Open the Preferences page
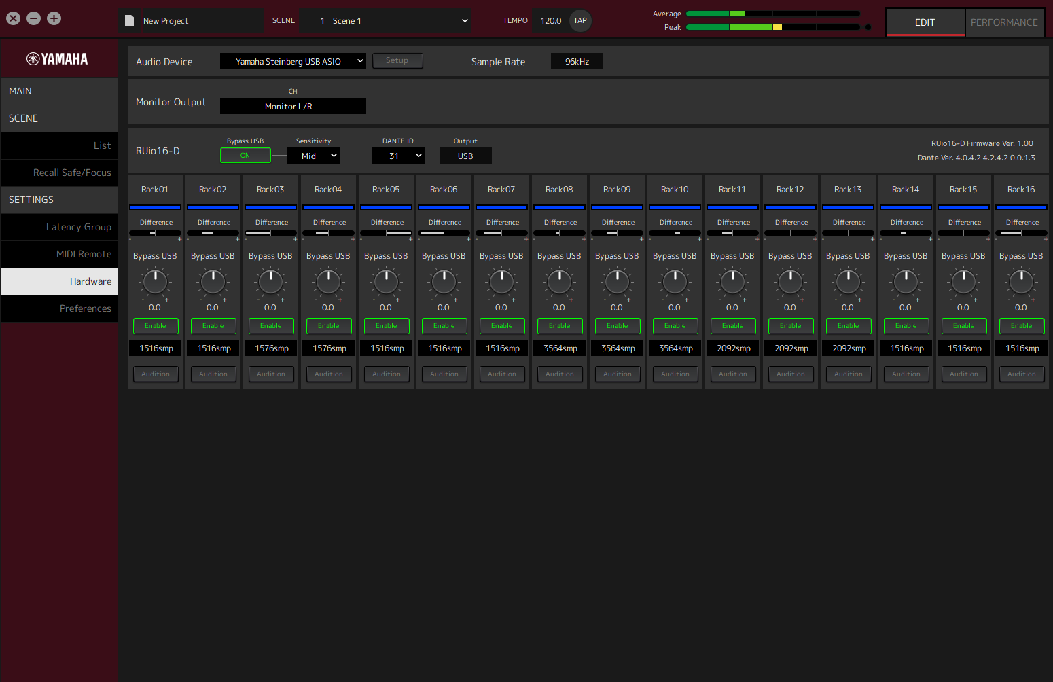This screenshot has width=1053, height=682. coord(59,308)
